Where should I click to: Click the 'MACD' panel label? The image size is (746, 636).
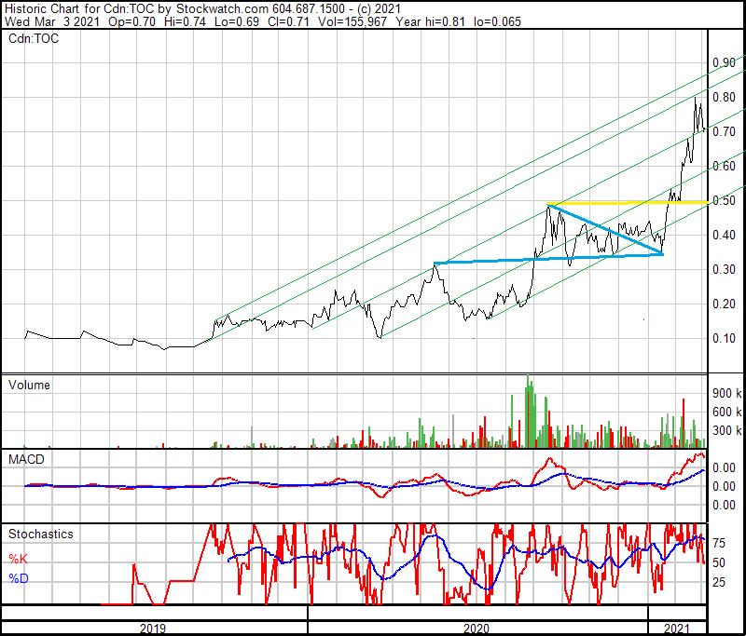(x=26, y=459)
